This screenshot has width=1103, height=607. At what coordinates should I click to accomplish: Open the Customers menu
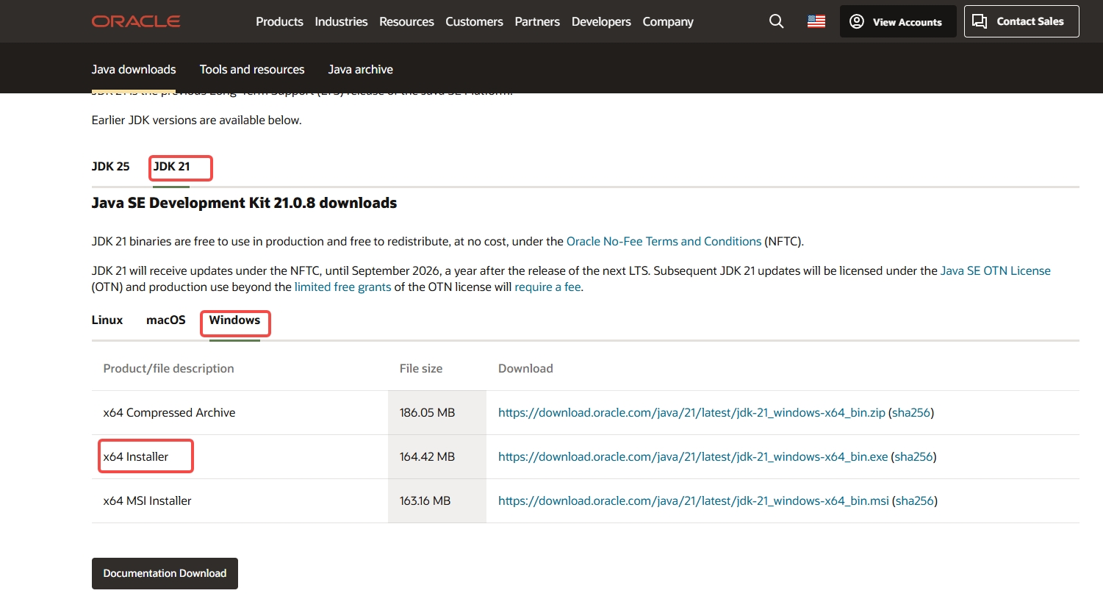click(474, 21)
